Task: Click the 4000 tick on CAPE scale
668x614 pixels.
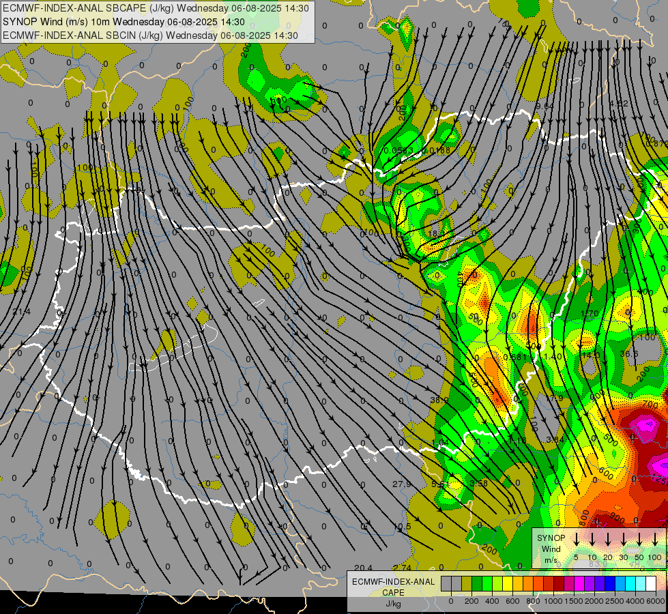Action: point(635,601)
